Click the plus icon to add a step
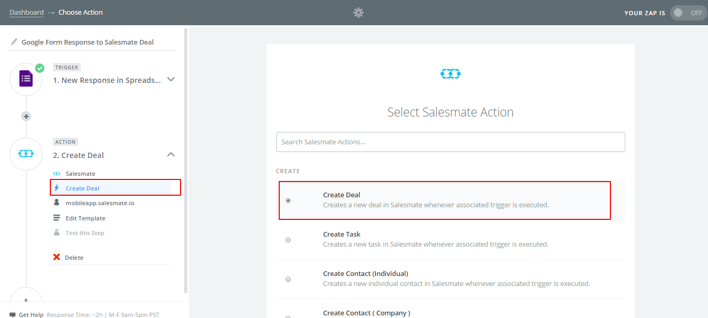 26,116
